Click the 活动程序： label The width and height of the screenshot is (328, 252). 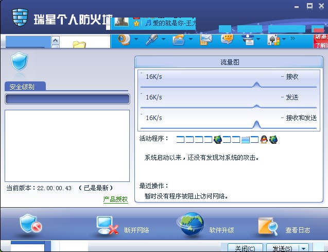[154, 138]
